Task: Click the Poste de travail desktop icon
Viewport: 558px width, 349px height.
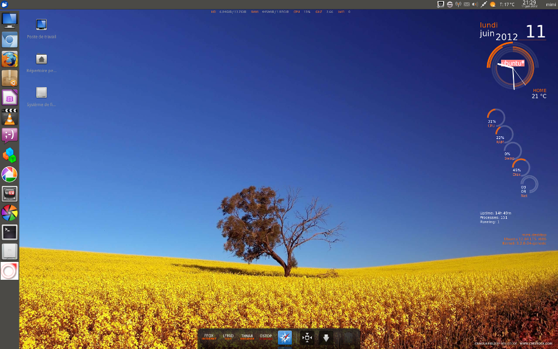Action: 41,25
